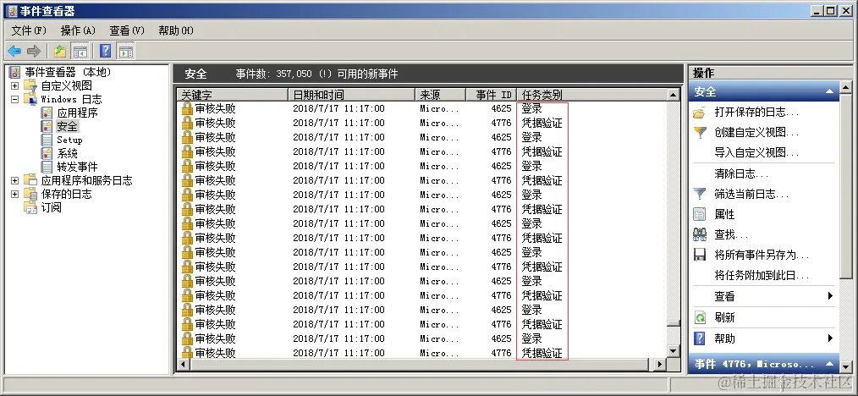Click 清除日志... action
The height and width of the screenshot is (396, 858).
point(741,174)
